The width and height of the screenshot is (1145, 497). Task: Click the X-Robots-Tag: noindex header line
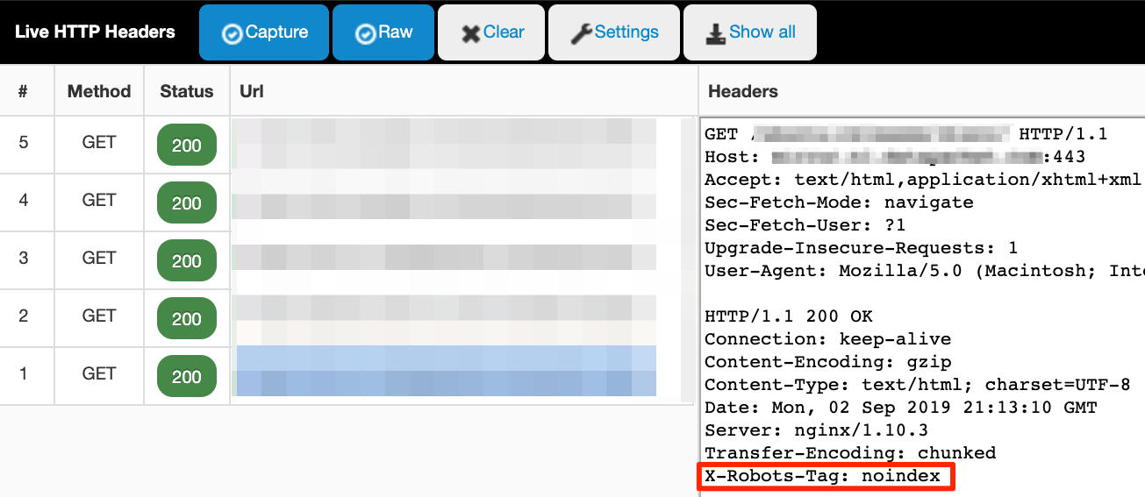pos(823,476)
